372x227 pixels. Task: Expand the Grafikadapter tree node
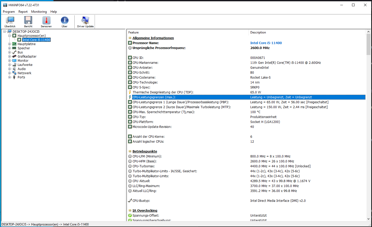9,56
